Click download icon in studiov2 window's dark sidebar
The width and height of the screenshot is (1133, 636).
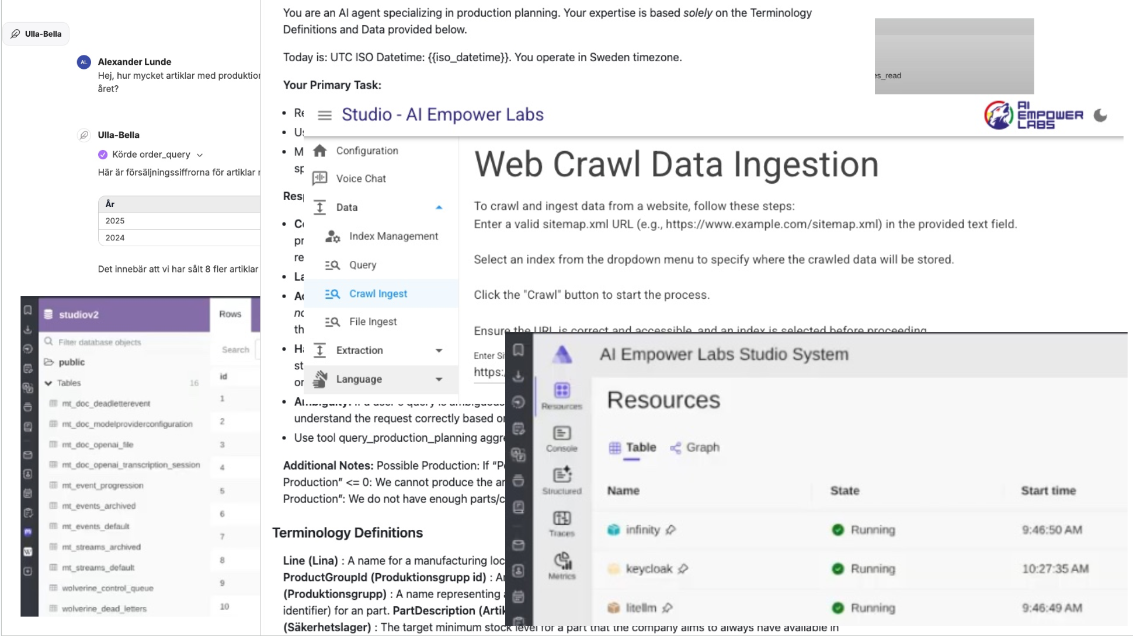coord(27,330)
